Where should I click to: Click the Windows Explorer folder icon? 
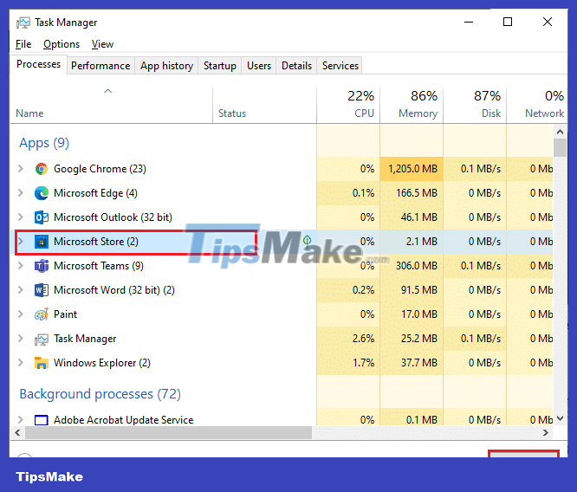(x=42, y=363)
